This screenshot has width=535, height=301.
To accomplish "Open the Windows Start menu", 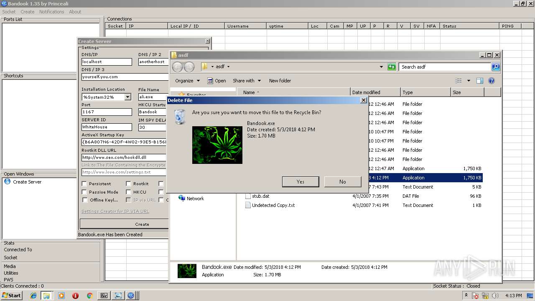I will tap(11, 296).
